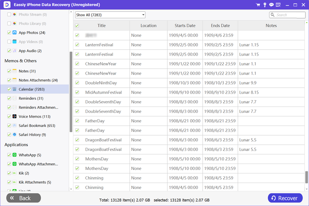This screenshot has width=309, height=206.
Task: Click the shopping cart icon in title bar
Action: tap(258, 5)
